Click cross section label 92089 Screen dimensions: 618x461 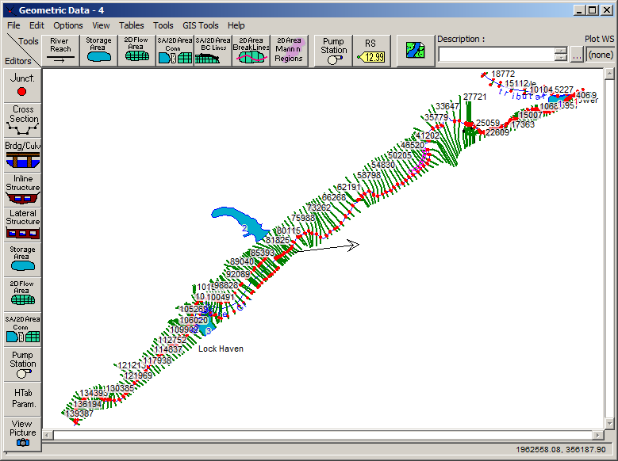tap(238, 274)
